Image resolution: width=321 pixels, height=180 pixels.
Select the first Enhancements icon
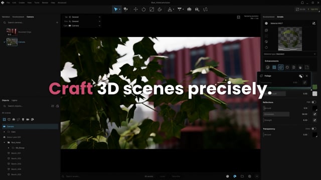click(267, 67)
